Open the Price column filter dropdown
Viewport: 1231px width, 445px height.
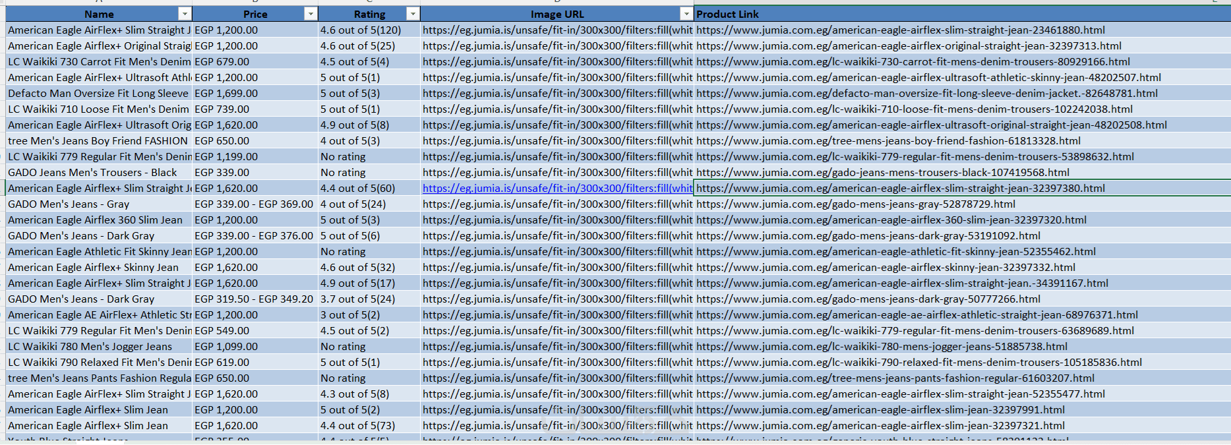click(311, 14)
